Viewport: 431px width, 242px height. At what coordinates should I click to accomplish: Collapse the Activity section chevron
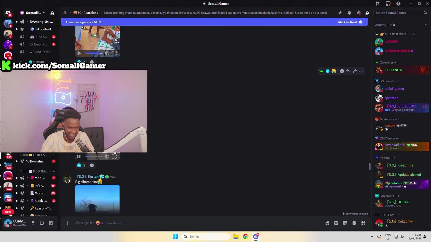(x=425, y=25)
